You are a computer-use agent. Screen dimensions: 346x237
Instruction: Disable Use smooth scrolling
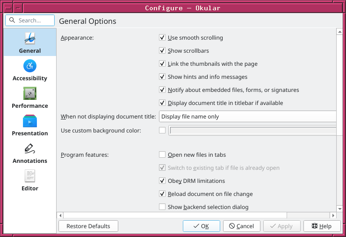(162, 37)
